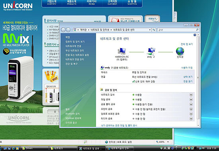Click the 사용자 지정 link

(187, 68)
